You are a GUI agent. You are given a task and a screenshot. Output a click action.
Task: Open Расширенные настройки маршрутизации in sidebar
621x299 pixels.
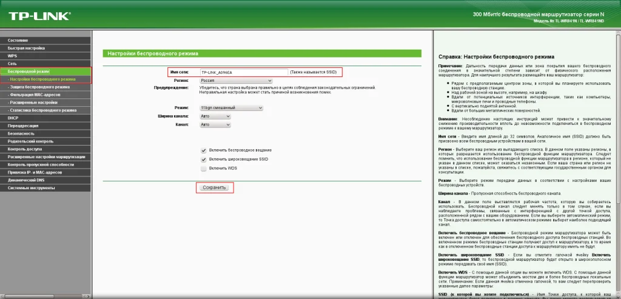point(45,157)
